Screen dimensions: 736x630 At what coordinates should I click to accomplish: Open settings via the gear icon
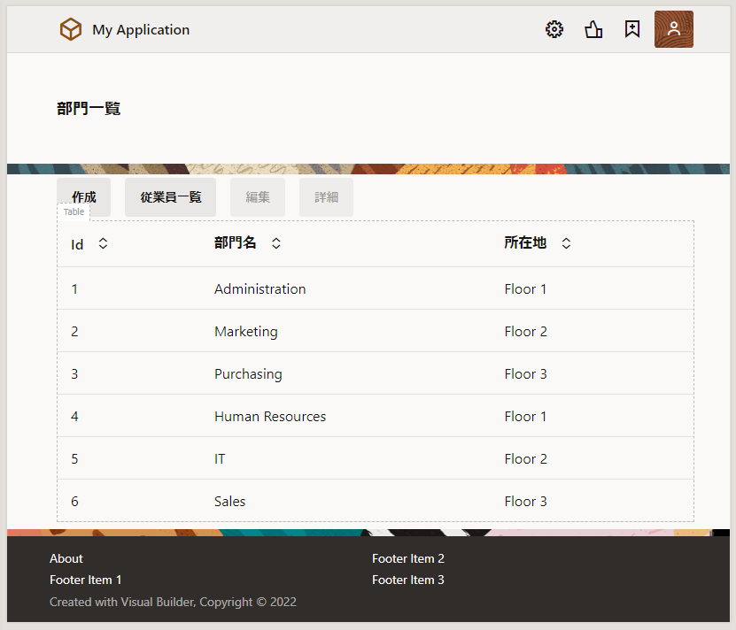554,29
